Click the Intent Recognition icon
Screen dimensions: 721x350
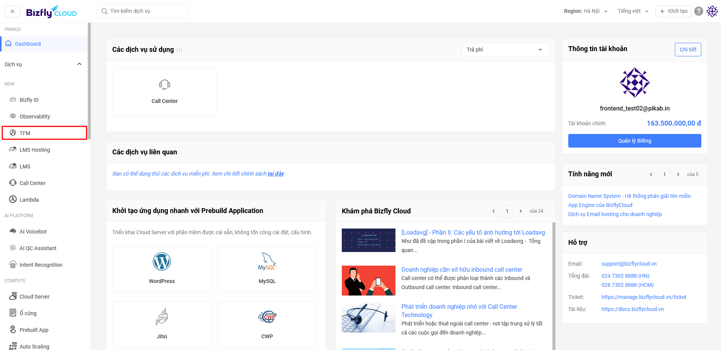(x=13, y=264)
